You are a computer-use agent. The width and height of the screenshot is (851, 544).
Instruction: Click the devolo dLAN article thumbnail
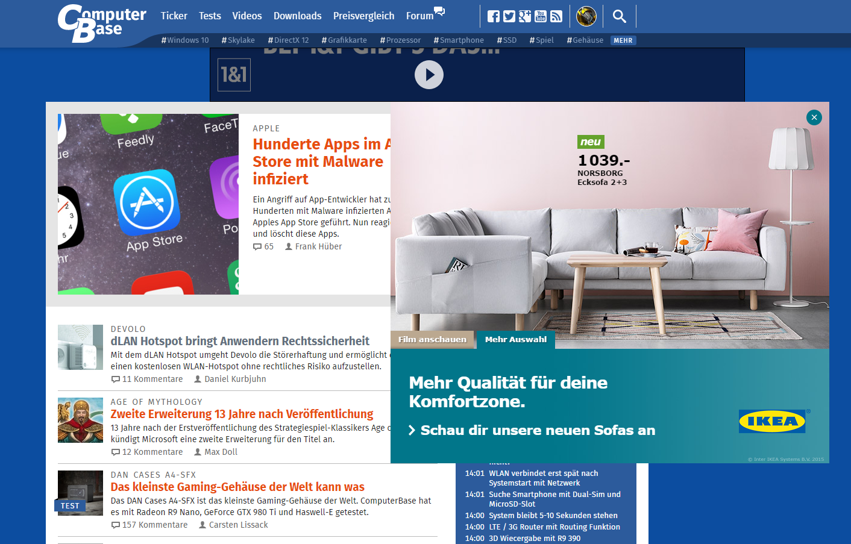click(x=80, y=347)
